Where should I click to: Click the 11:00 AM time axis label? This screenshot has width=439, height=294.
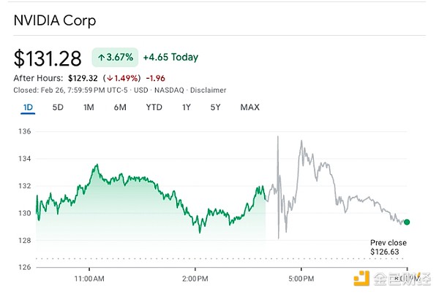click(89, 278)
